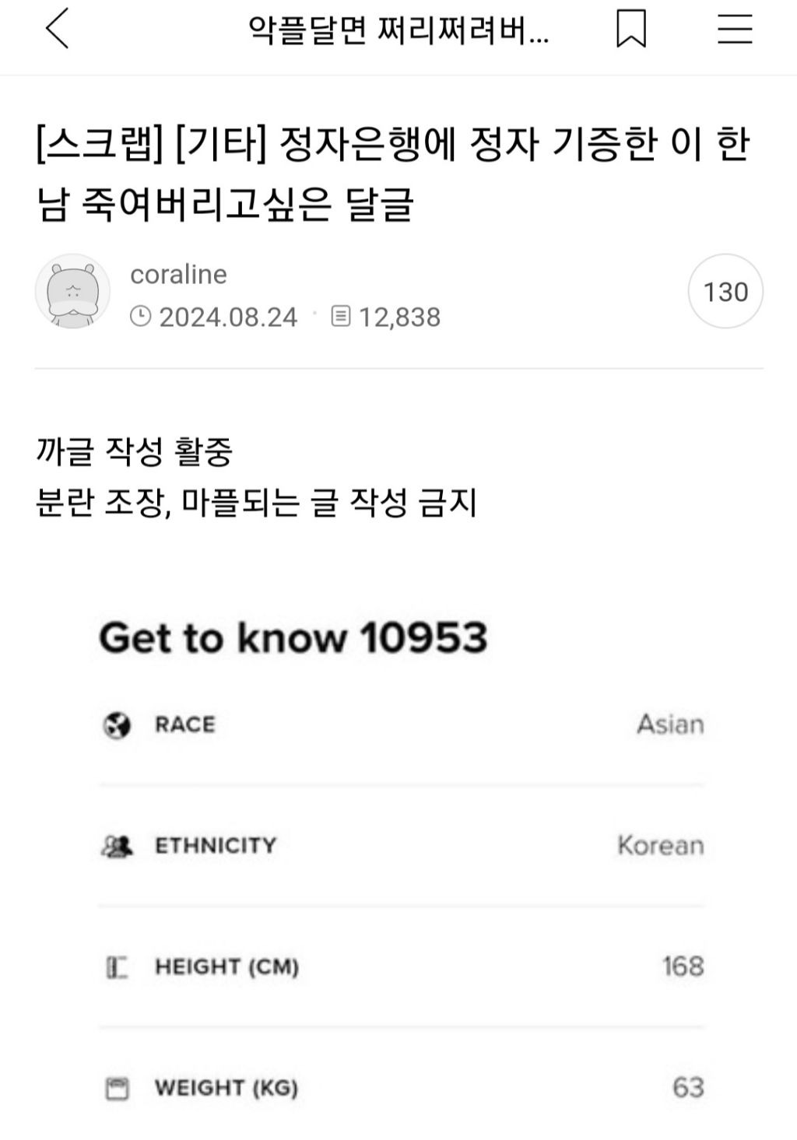
Task: Tap the post title starting with [스크랩]
Action: [x=393, y=174]
